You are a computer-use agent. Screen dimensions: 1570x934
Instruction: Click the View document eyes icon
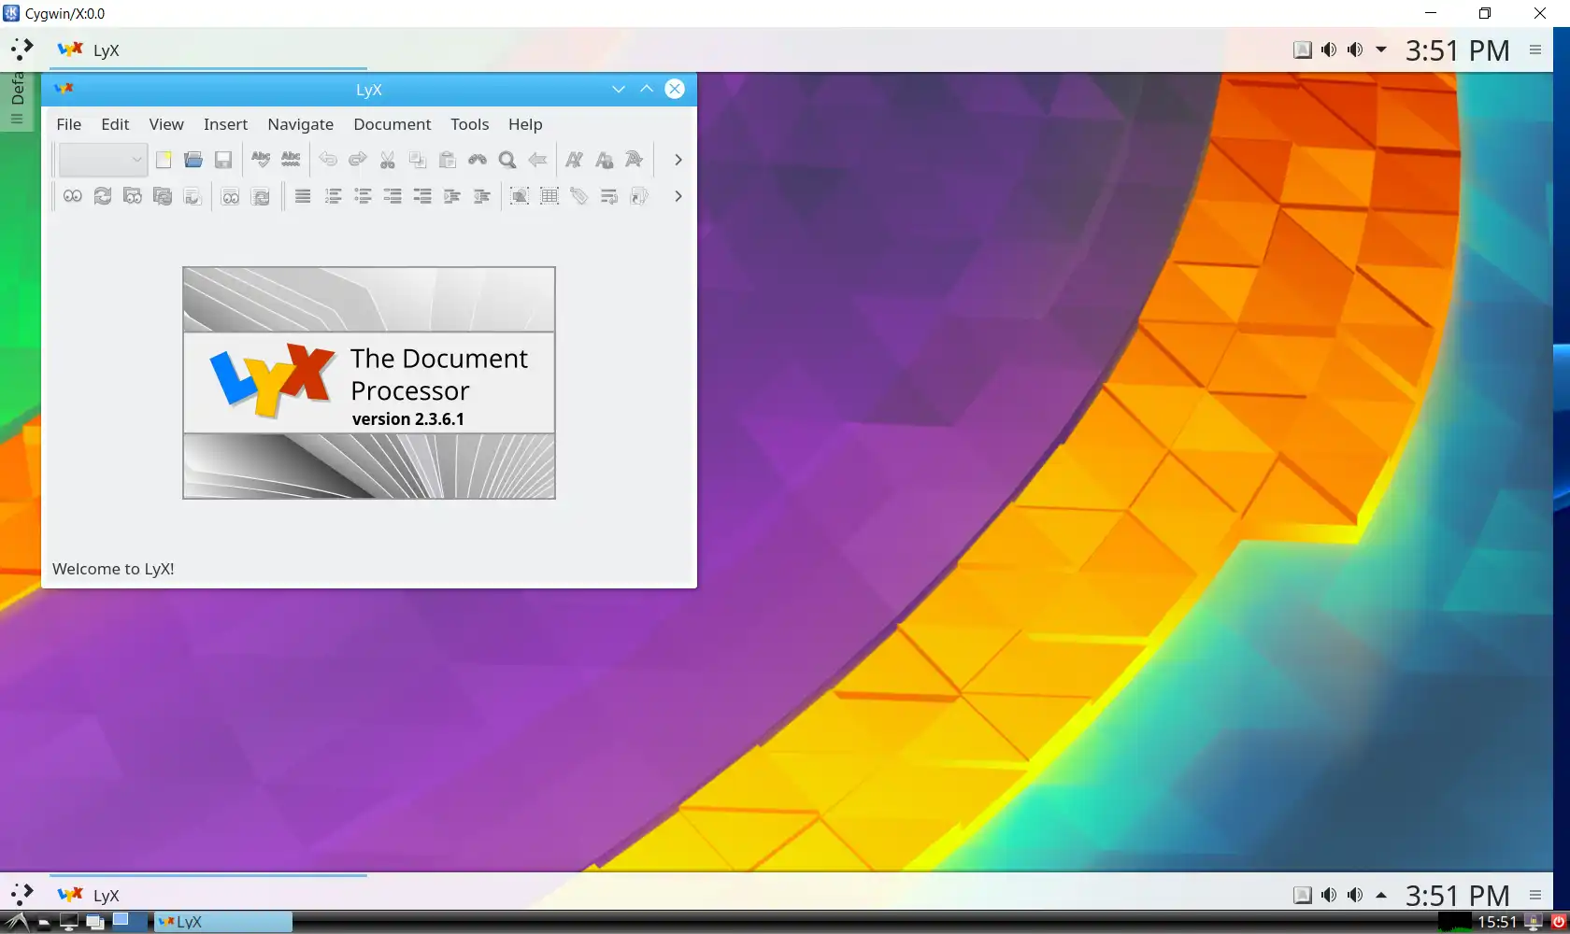[x=73, y=196]
